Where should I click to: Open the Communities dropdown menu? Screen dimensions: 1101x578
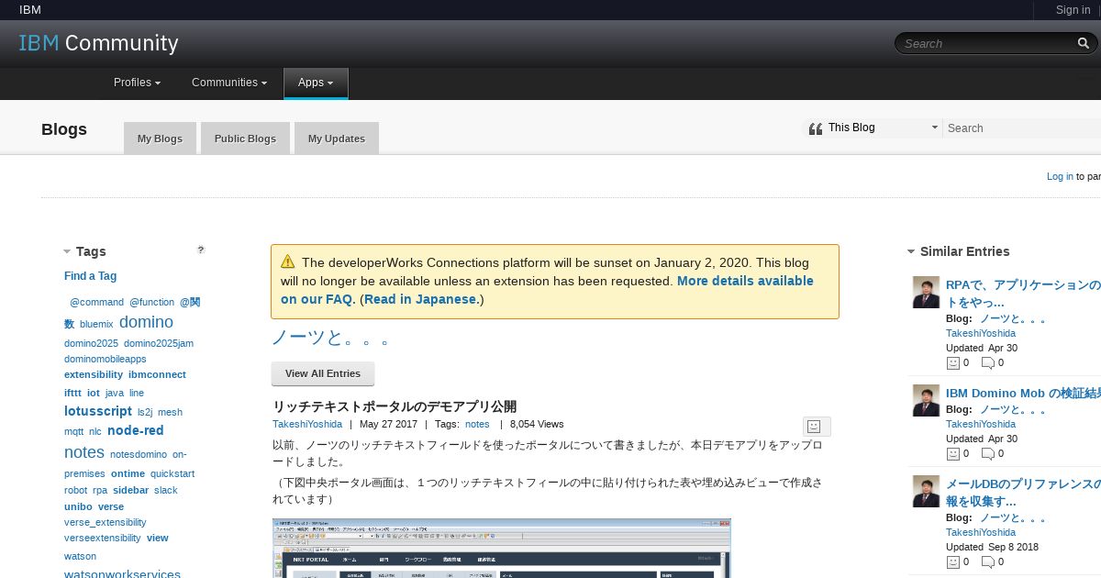coord(229,83)
